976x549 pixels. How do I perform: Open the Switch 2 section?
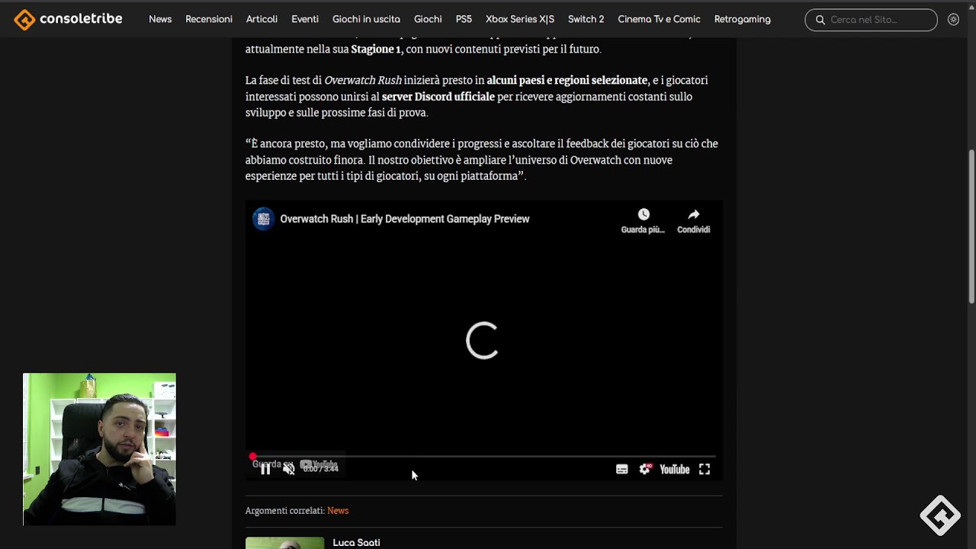(x=586, y=19)
